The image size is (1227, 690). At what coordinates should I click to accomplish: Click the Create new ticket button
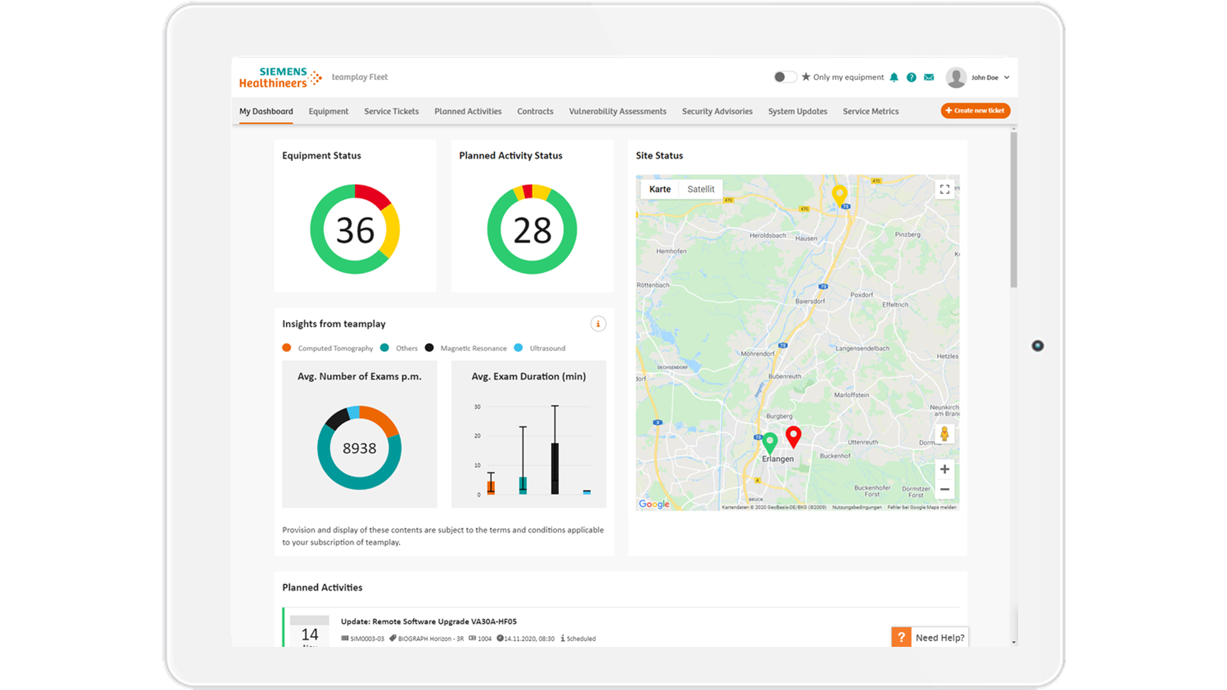(975, 110)
